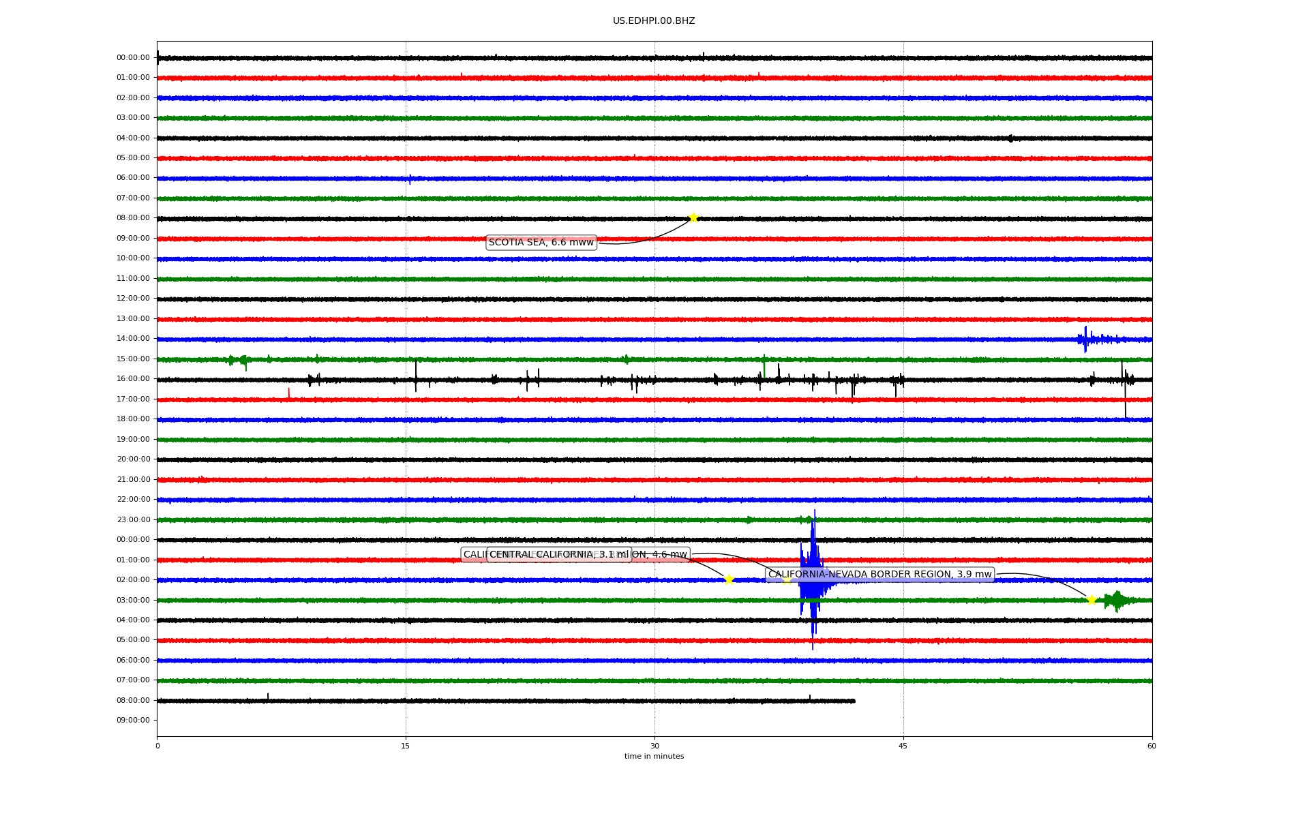This screenshot has width=1309, height=818.
Task: Select the SCOTIA SEA, 6.6 mww annotation label
Action: [x=541, y=243]
